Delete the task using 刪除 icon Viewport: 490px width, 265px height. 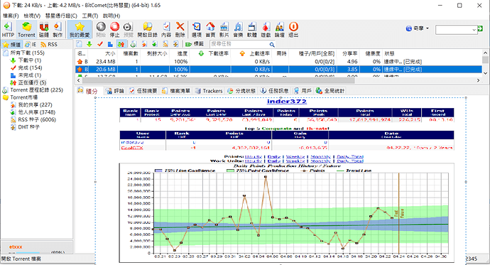tap(180, 30)
